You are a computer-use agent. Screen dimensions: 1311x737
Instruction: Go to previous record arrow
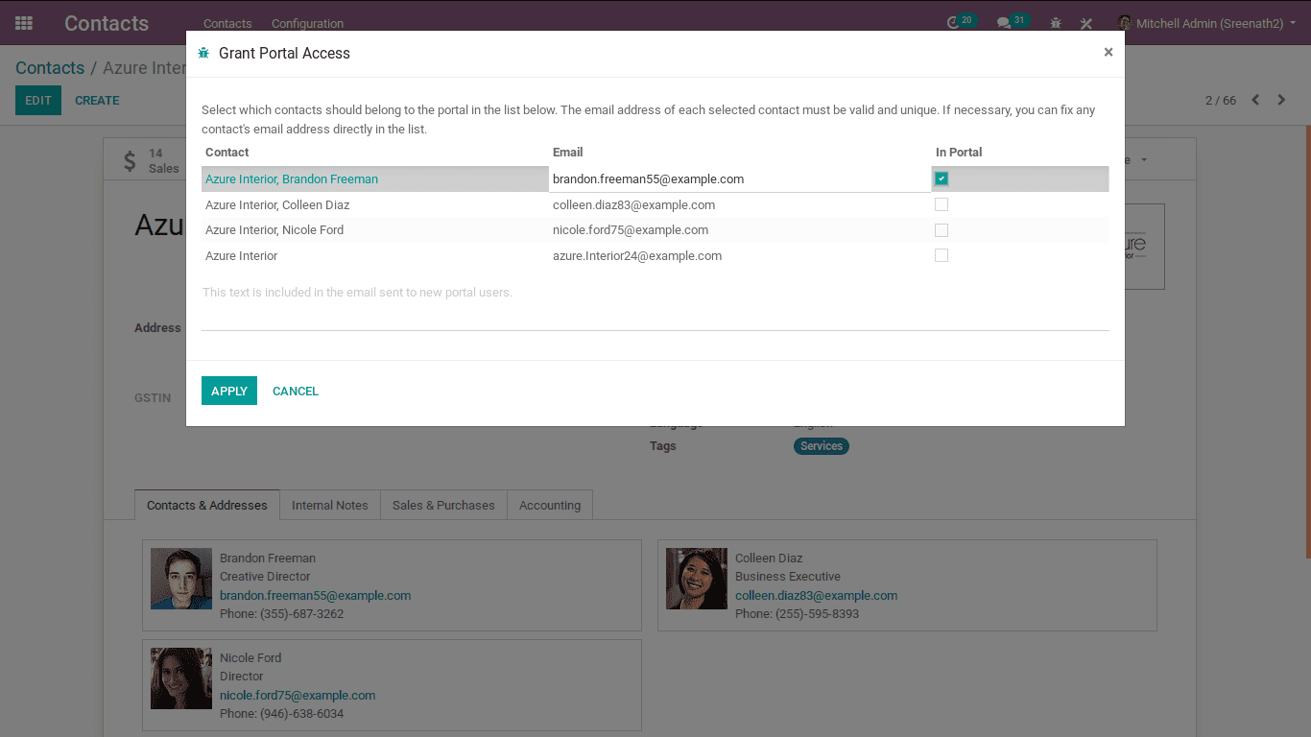[1255, 100]
